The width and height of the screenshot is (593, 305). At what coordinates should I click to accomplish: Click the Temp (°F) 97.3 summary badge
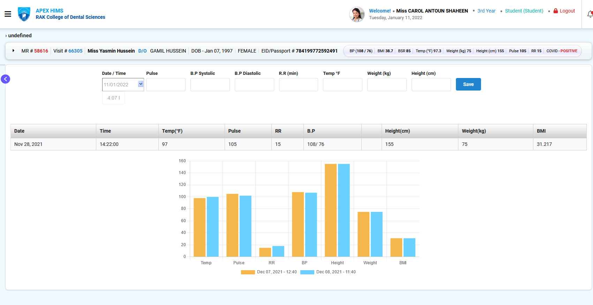(x=428, y=51)
